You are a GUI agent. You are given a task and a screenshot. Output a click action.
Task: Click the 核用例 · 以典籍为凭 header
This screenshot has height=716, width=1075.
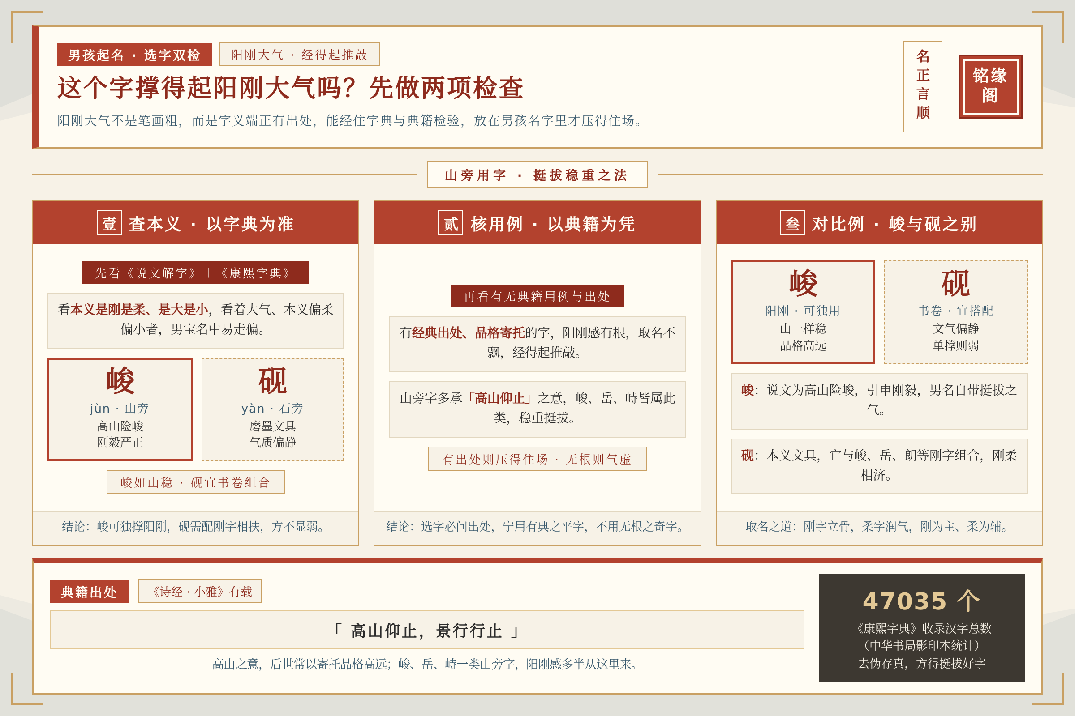click(537, 223)
